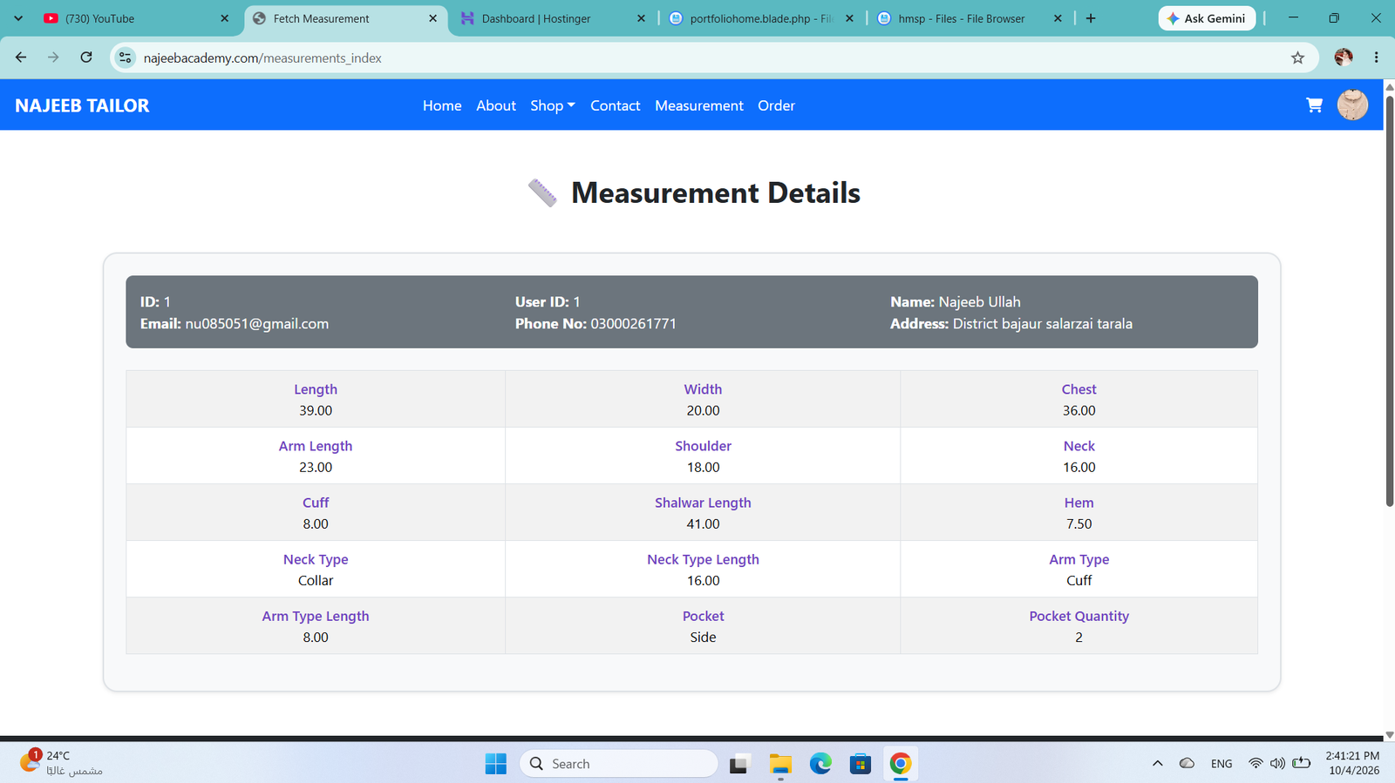Viewport: 1395px width, 783px height.
Task: Click the Shalwar Length value 41.00
Action: [x=703, y=524]
